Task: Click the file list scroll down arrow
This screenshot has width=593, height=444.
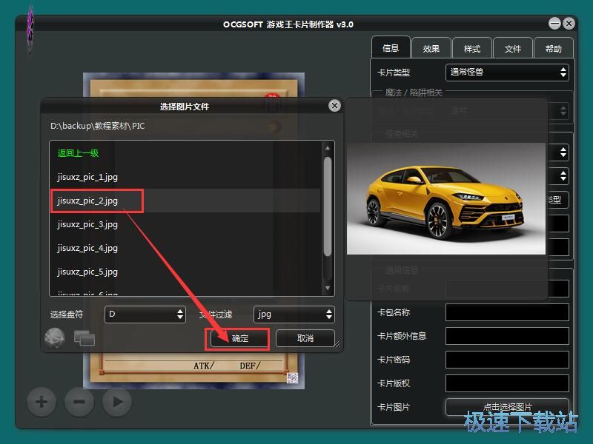Action: (328, 288)
